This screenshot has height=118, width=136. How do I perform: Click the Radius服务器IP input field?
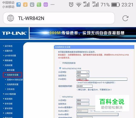click(86, 107)
